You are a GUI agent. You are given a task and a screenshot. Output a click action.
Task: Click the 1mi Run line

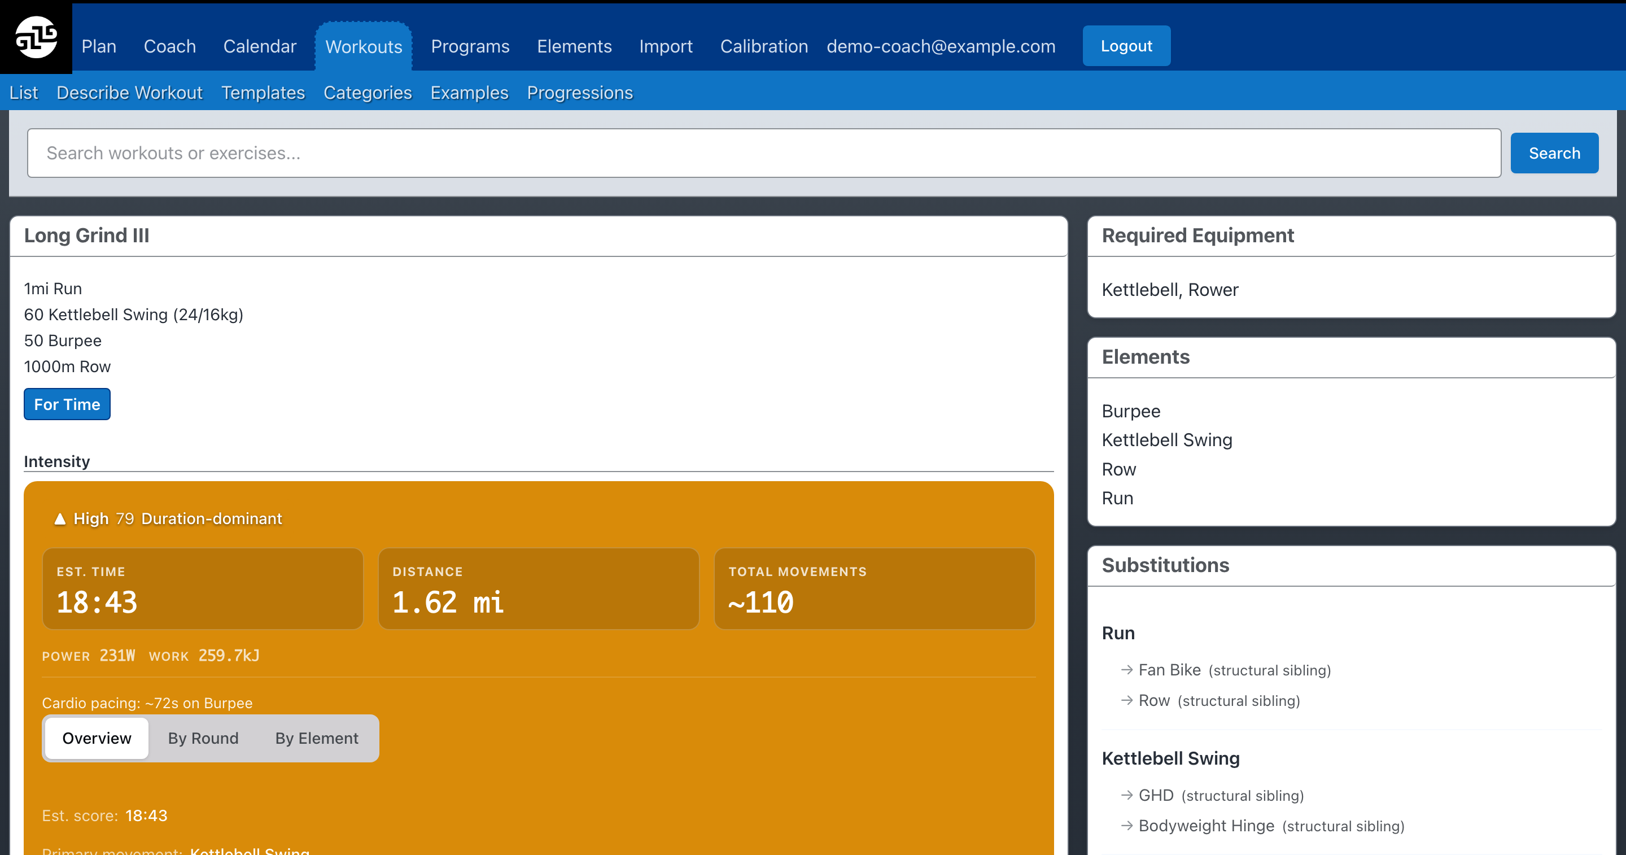click(53, 289)
